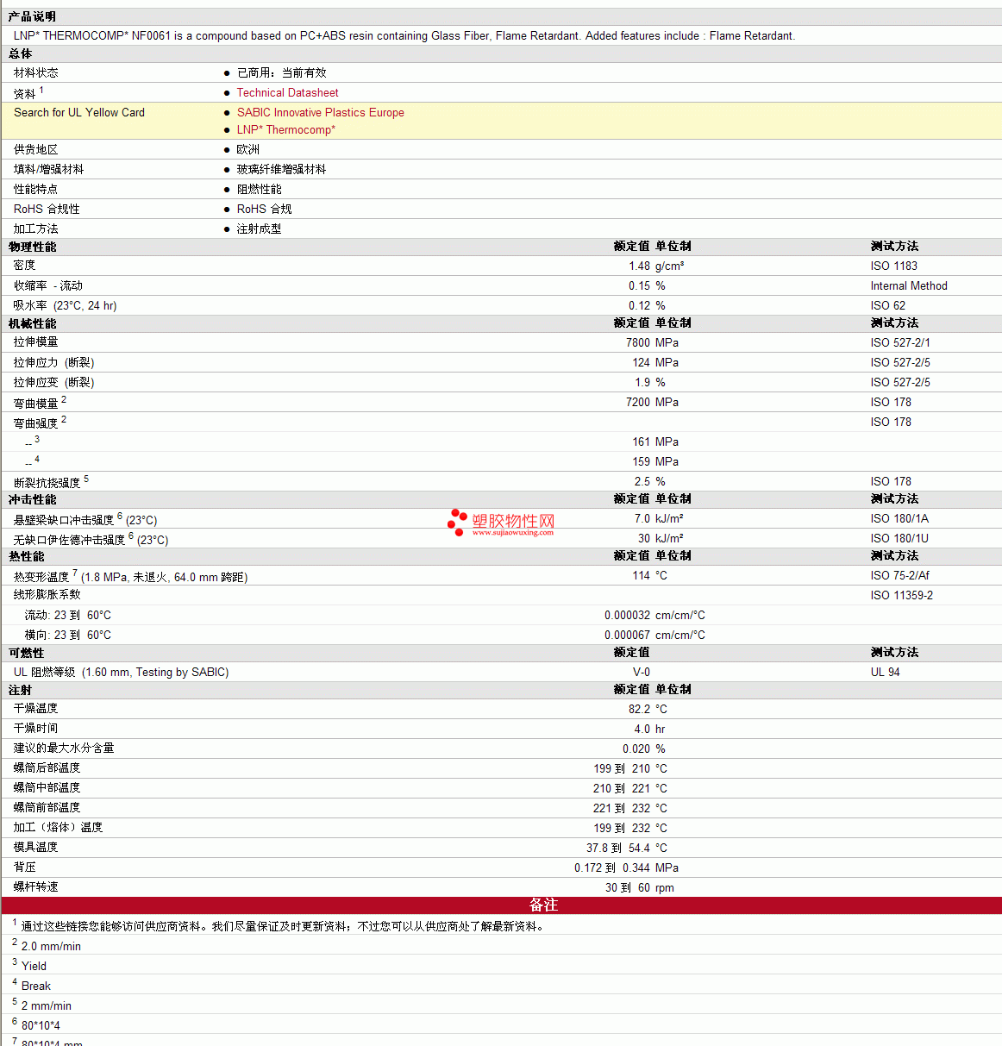
Task: Click the '机械性能' section heading
Action: (x=33, y=324)
